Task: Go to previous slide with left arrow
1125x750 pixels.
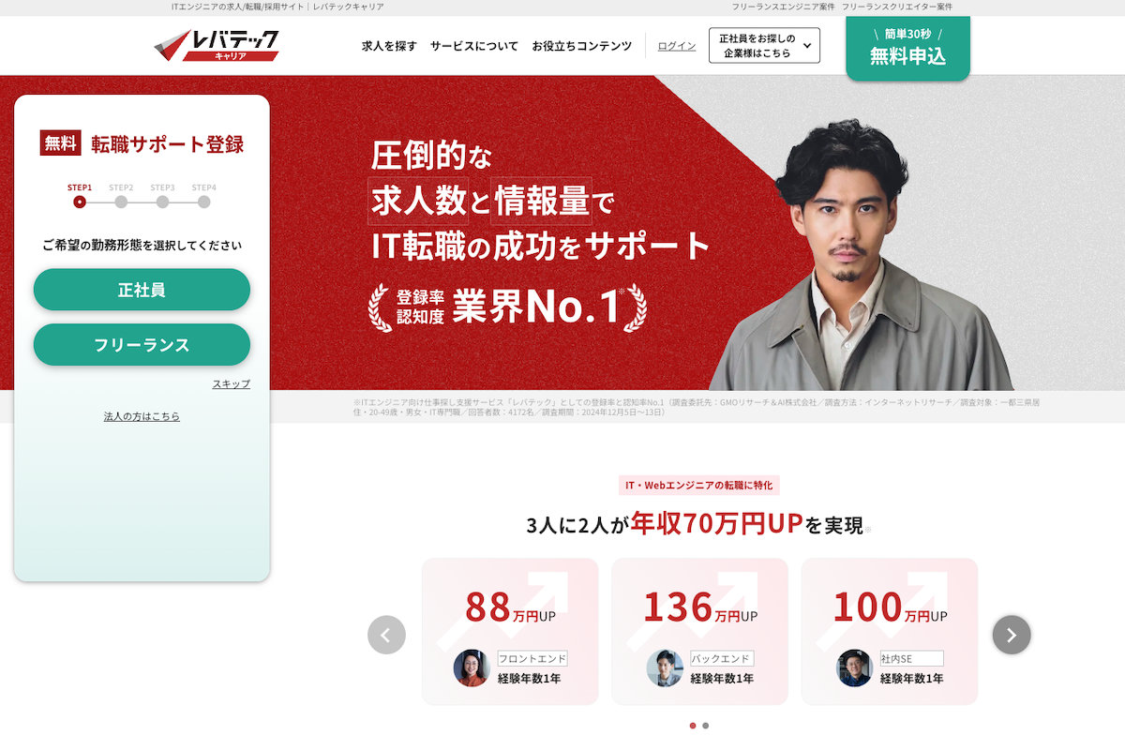Action: pyautogui.click(x=386, y=635)
